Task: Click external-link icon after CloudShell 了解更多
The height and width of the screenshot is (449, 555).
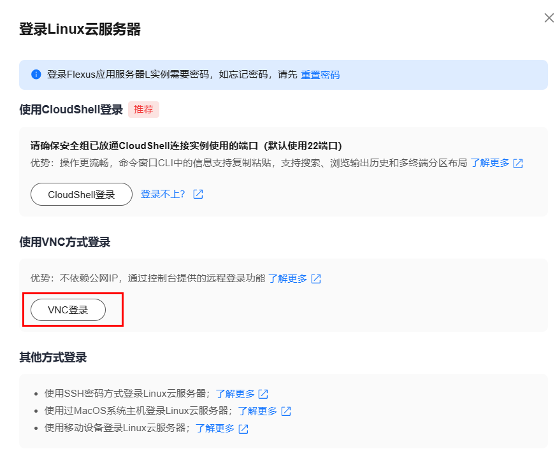Action: tap(518, 163)
